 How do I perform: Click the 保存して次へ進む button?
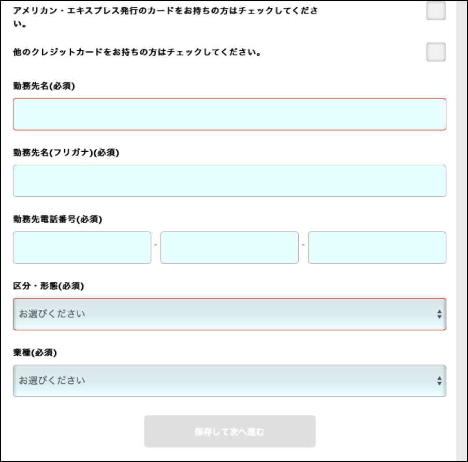coord(230,431)
